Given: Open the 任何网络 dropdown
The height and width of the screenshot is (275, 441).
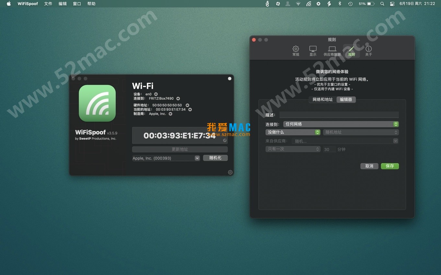Looking at the screenshot, I should (x=395, y=124).
